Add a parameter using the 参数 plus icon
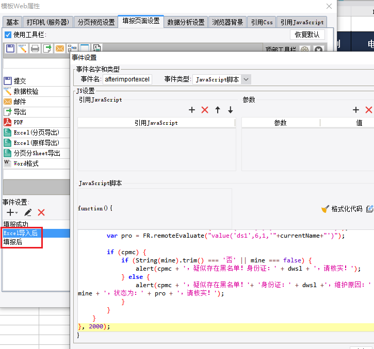Screen dimensions: 374x349 (x=356, y=110)
